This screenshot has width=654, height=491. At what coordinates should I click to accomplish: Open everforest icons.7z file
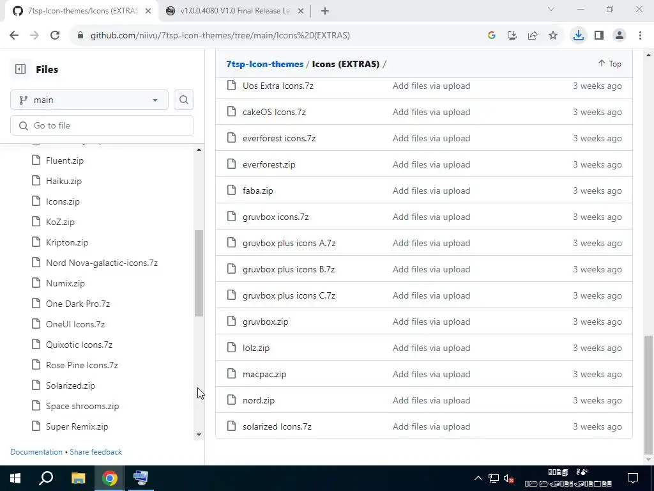(279, 138)
